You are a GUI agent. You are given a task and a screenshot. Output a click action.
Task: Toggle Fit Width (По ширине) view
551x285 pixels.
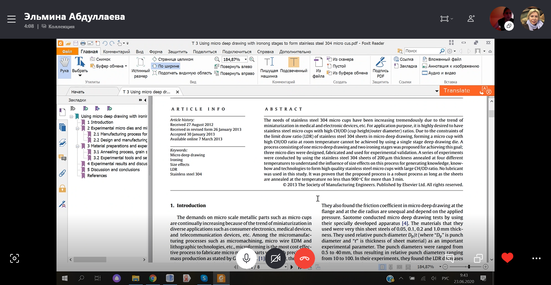[165, 66]
